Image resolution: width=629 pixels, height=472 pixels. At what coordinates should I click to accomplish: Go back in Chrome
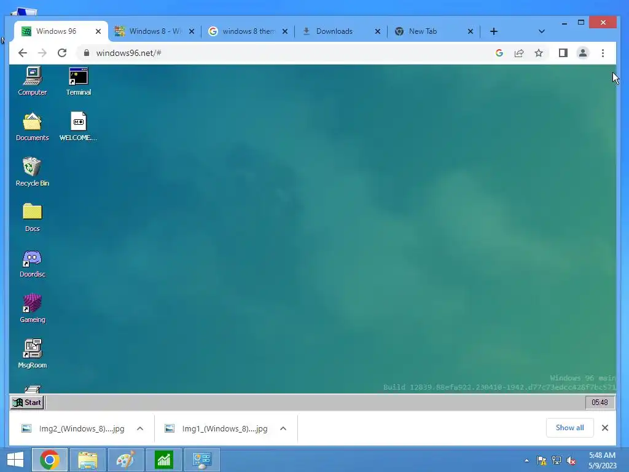[23, 53]
